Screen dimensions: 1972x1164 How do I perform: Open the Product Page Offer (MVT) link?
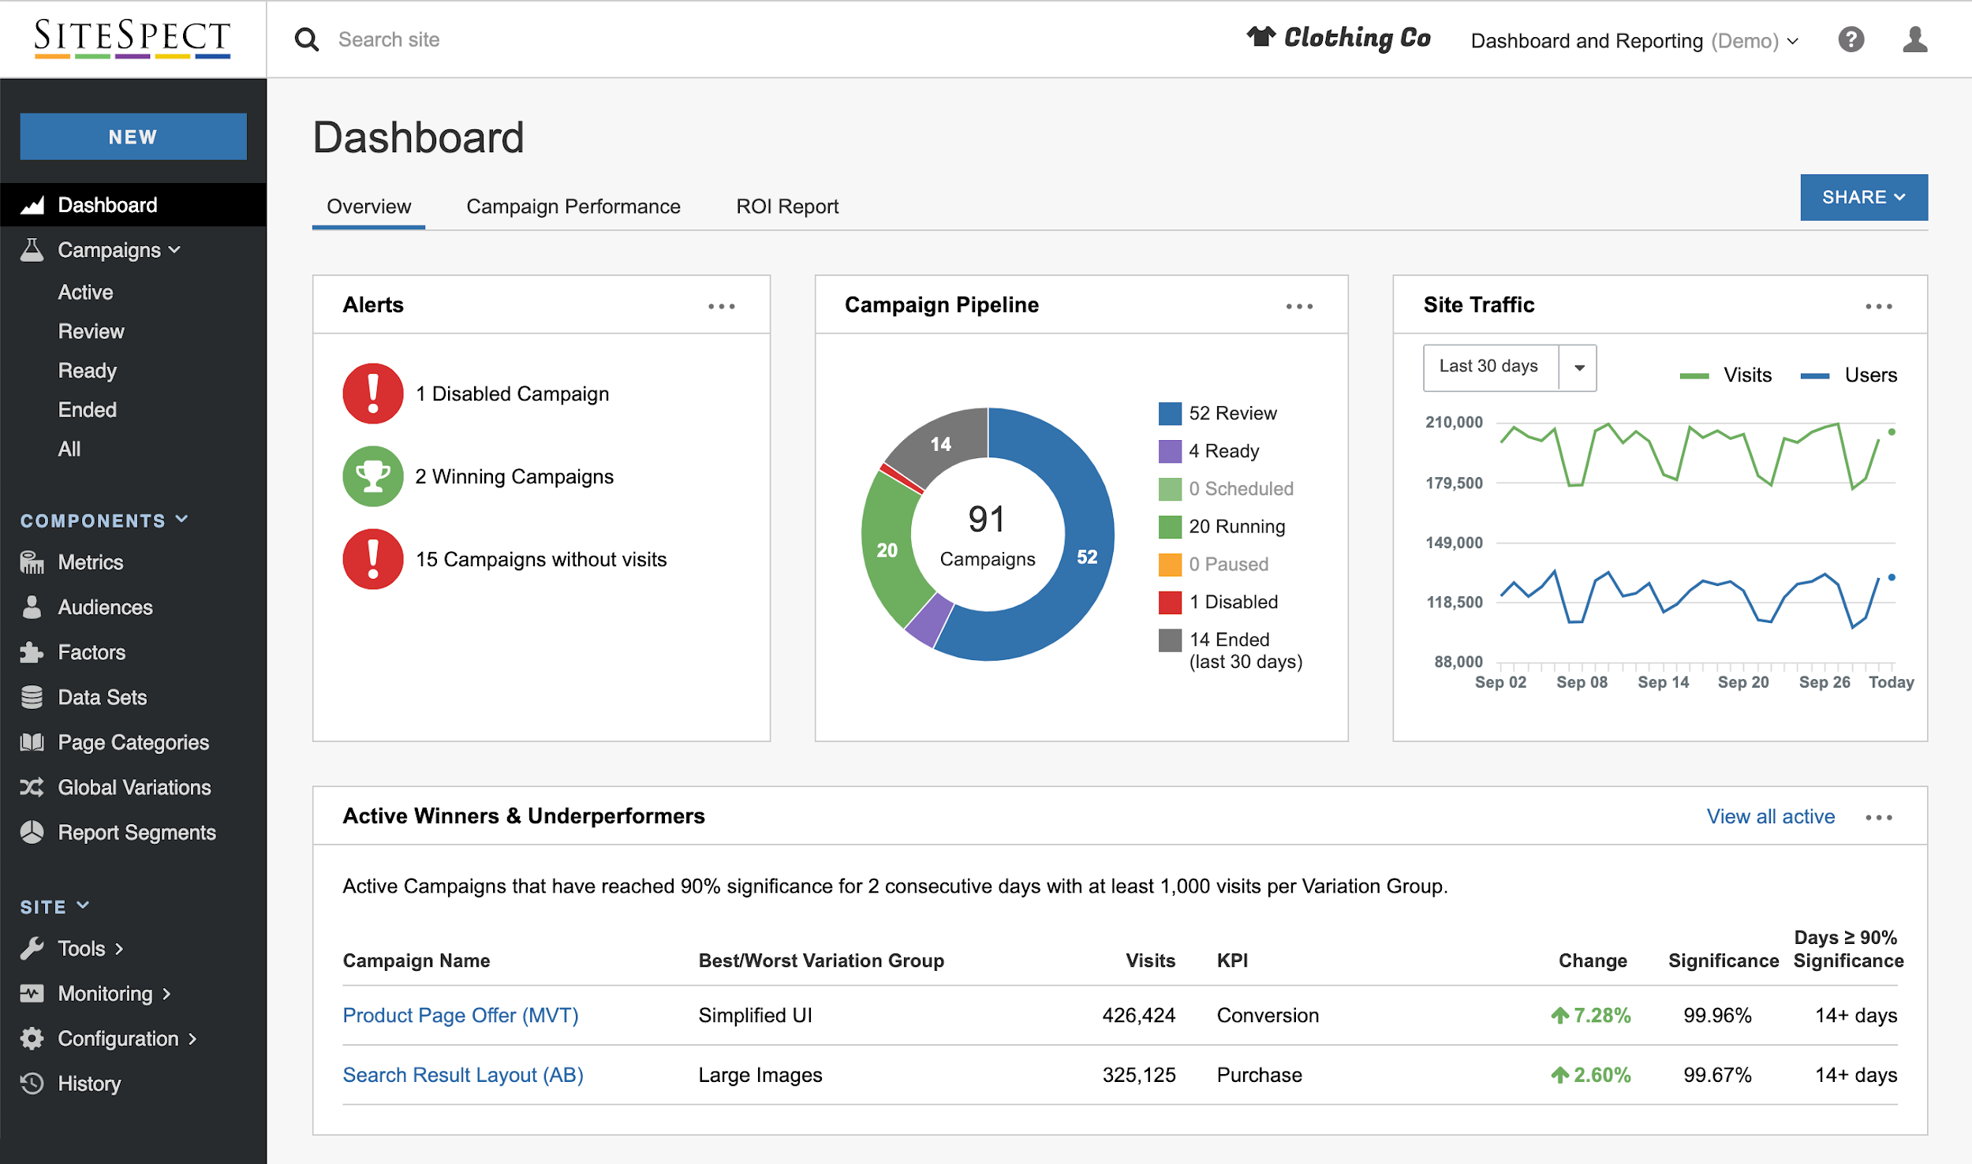(x=461, y=1015)
